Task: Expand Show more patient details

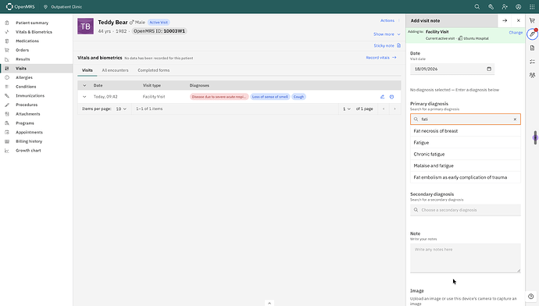Action: coord(387,34)
